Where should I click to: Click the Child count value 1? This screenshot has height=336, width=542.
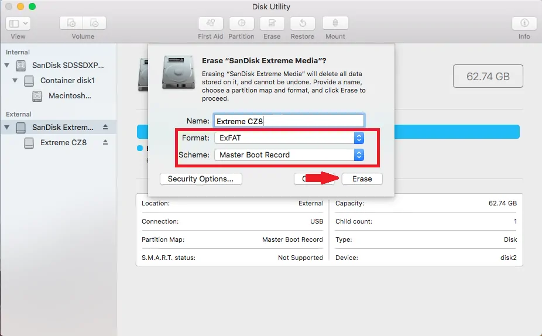click(x=515, y=221)
